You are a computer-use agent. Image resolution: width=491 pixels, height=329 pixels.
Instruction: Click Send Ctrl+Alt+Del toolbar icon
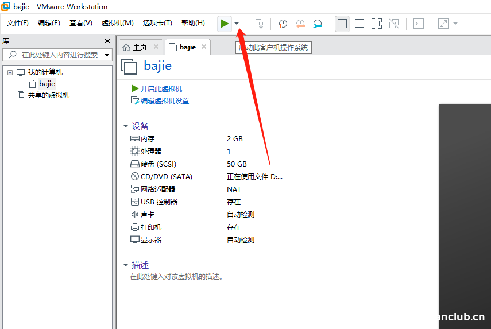point(258,24)
